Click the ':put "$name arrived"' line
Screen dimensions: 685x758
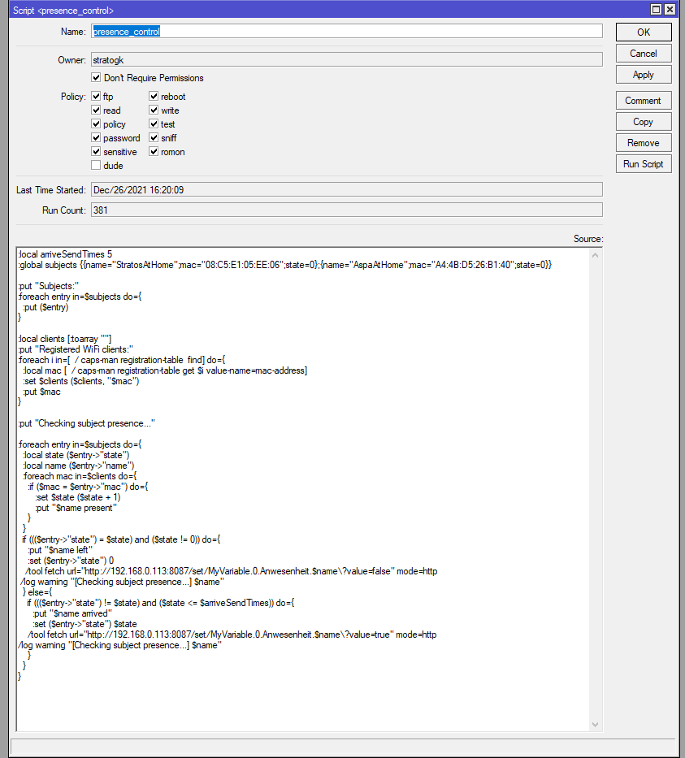pyautogui.click(x=72, y=614)
